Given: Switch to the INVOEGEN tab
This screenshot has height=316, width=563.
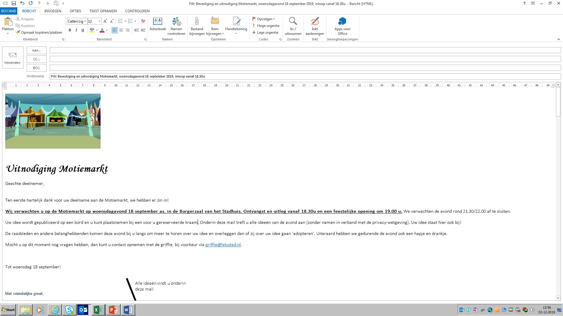Looking at the screenshot, I should (x=53, y=11).
